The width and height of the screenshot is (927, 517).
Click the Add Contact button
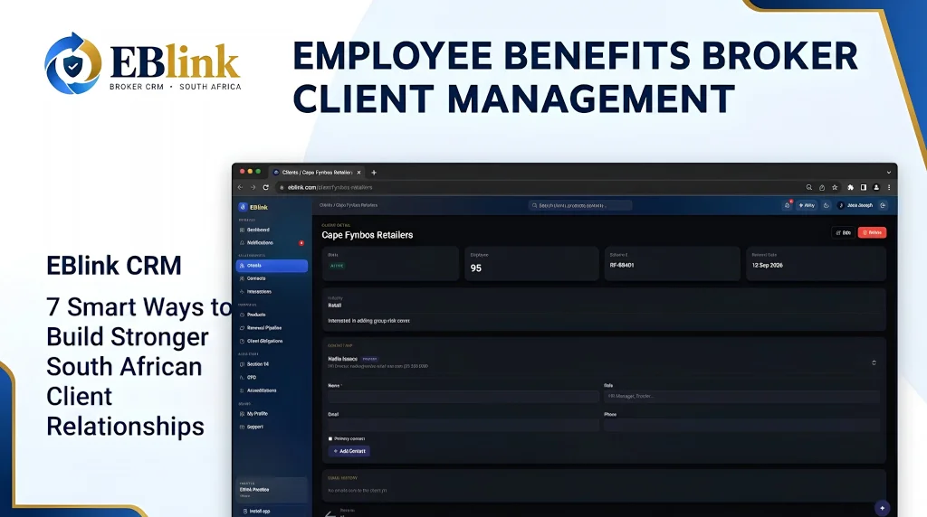(349, 451)
